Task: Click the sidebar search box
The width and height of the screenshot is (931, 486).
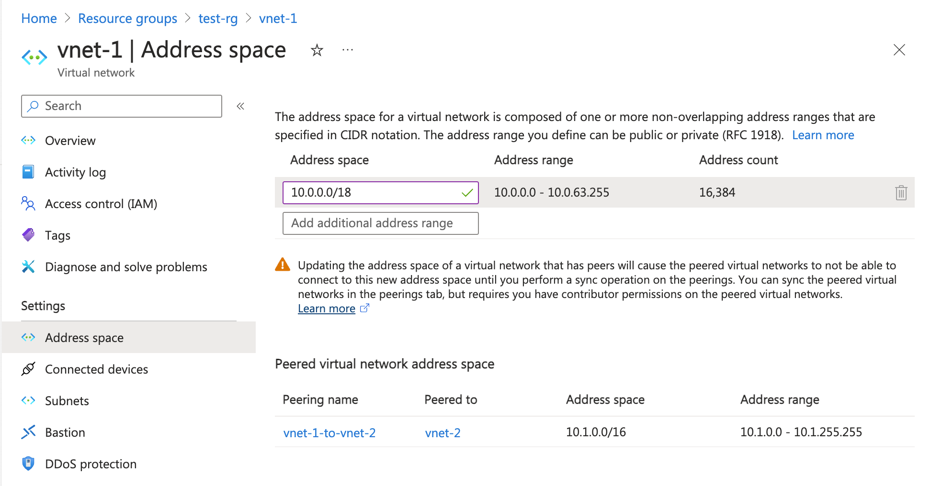Action: coord(121,106)
